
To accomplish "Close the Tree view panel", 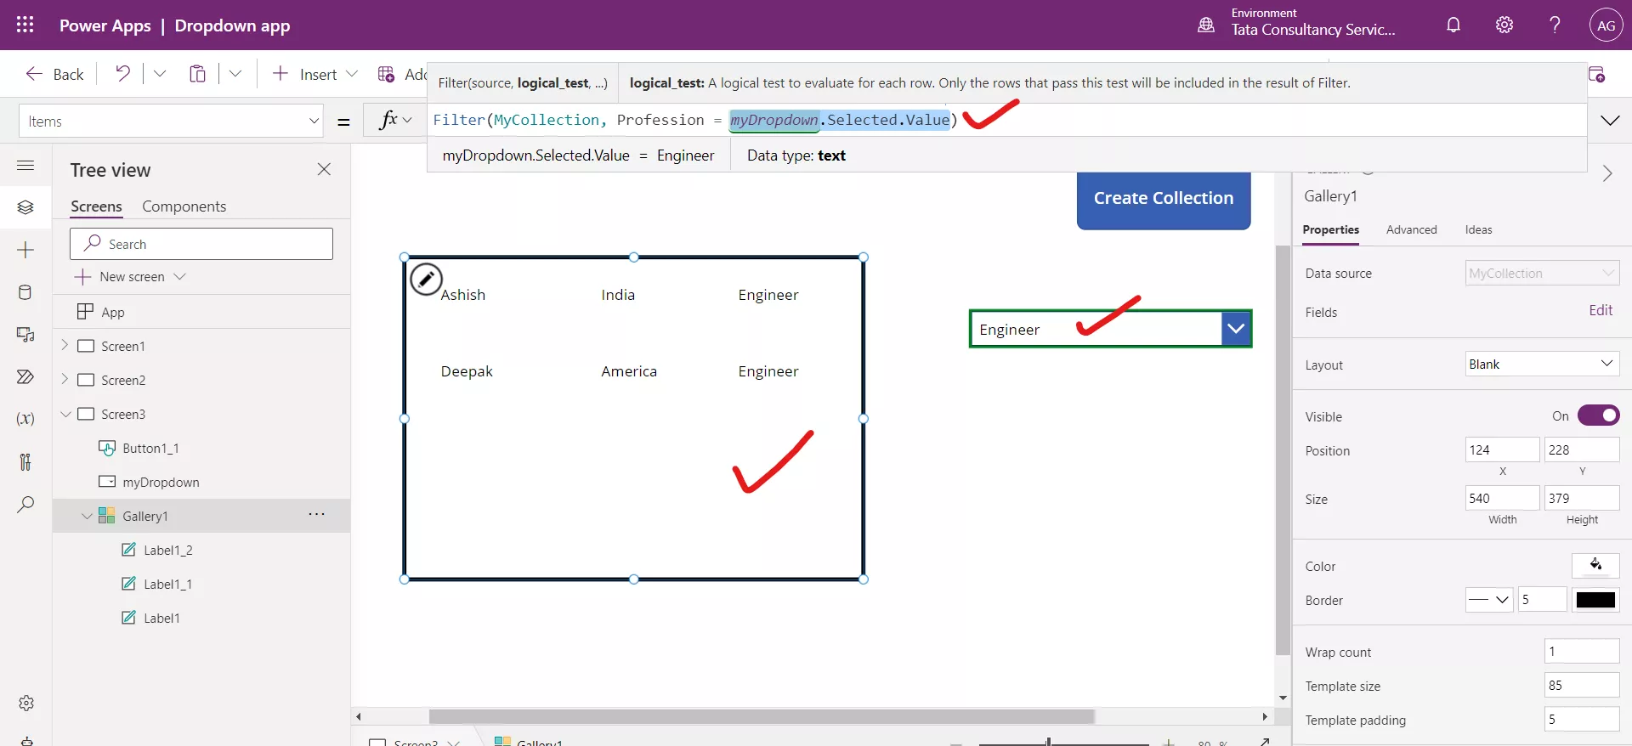I will point(324,169).
